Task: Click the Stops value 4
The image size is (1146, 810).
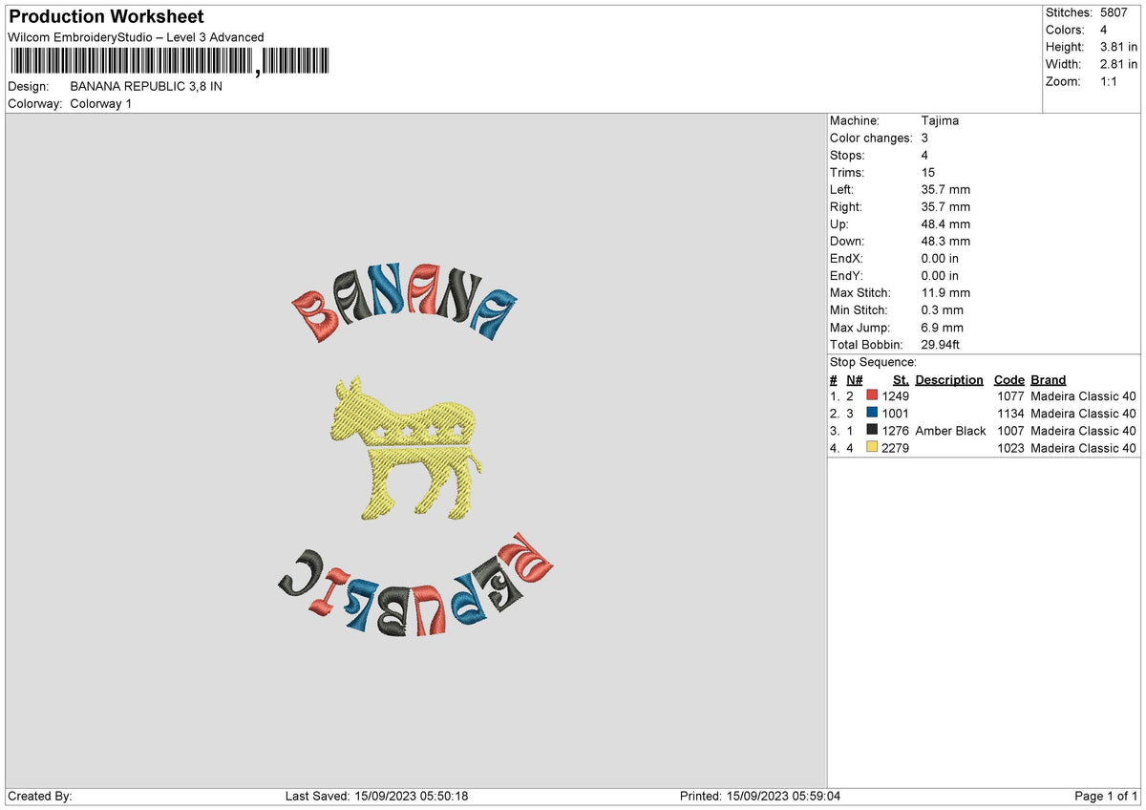Action: click(924, 155)
